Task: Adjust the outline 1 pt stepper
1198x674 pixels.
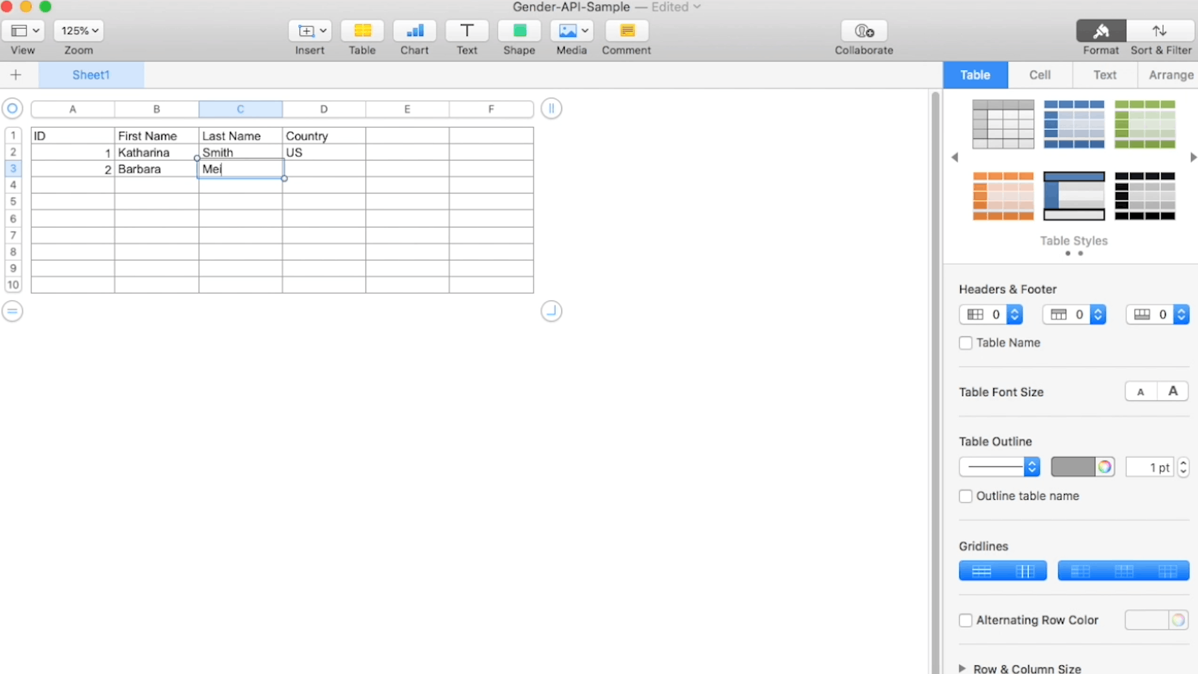Action: 1183,467
